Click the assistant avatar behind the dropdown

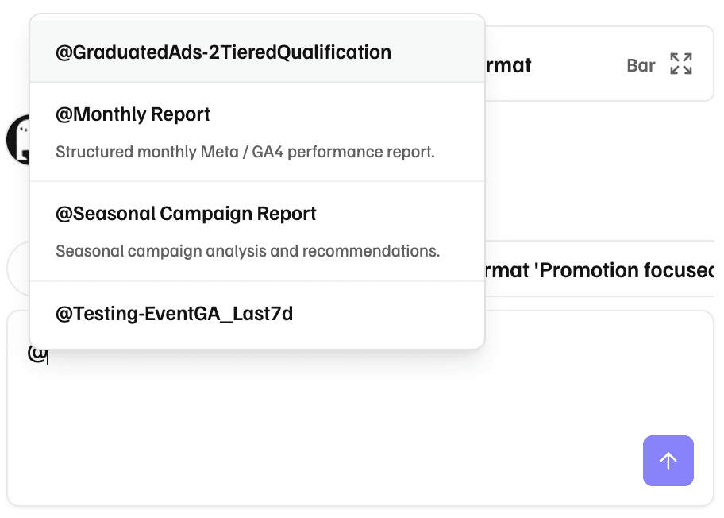pyautogui.click(x=17, y=140)
